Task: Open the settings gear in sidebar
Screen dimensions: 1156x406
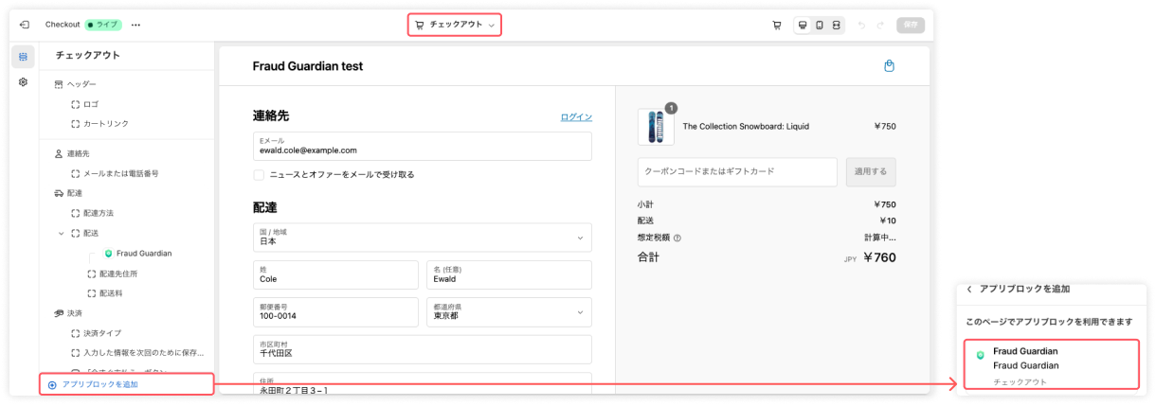Action: 23,82
